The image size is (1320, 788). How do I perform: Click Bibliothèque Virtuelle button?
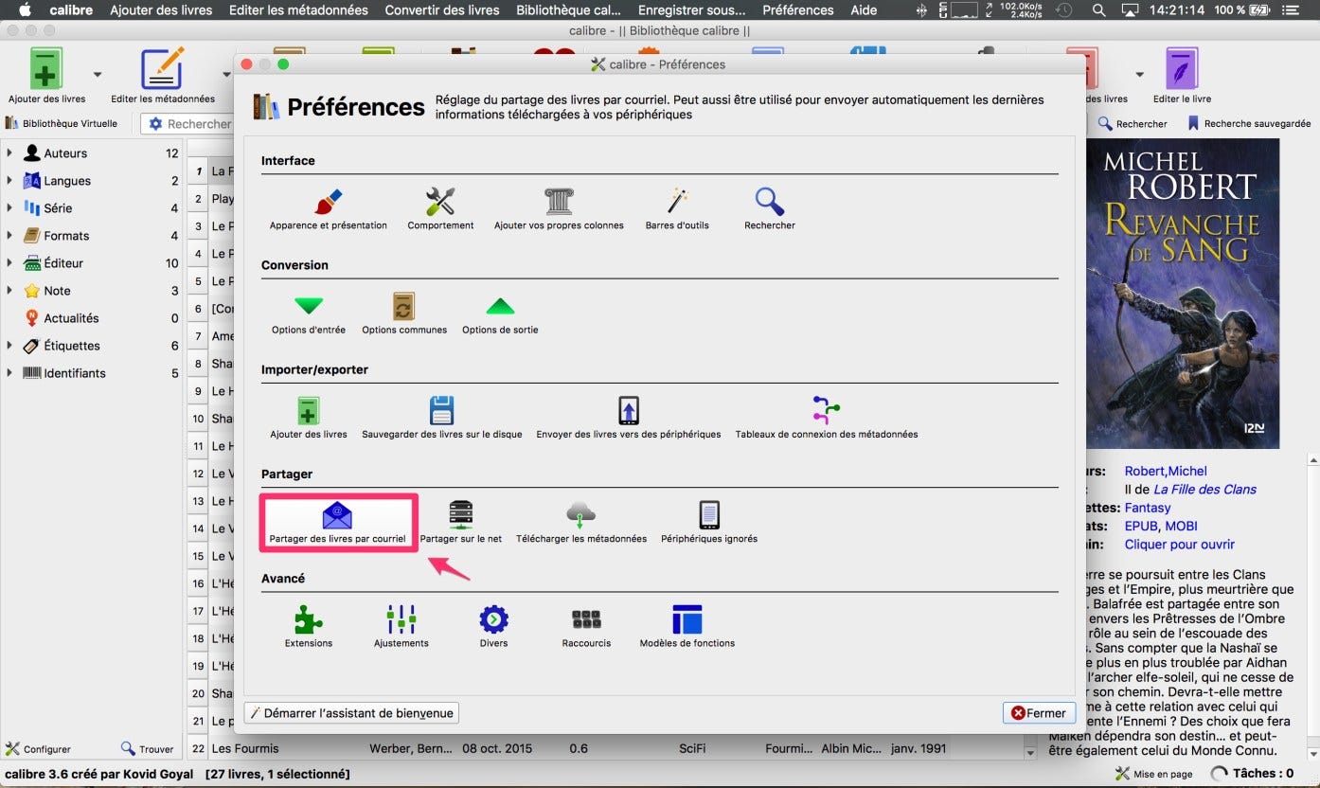point(62,123)
